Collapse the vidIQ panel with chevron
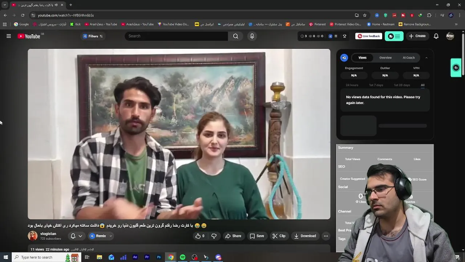 pyautogui.click(x=426, y=57)
